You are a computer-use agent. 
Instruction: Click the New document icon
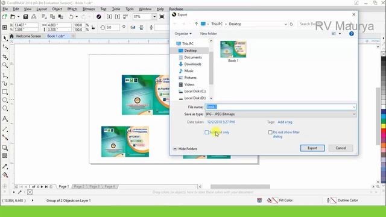click(x=4, y=17)
